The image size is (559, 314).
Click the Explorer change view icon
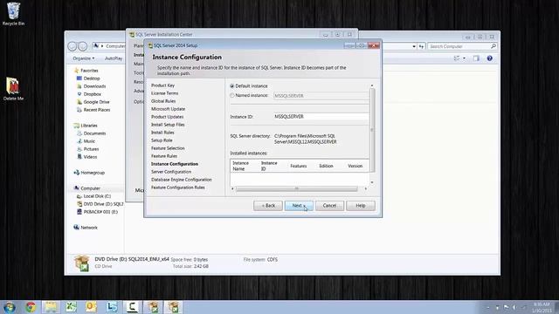coord(457,58)
